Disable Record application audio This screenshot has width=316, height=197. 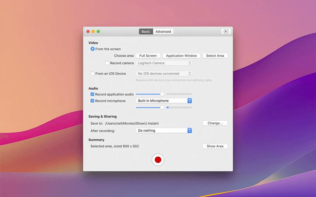click(x=92, y=94)
